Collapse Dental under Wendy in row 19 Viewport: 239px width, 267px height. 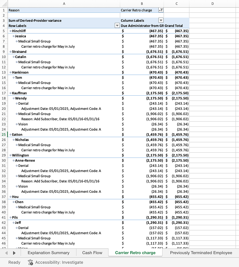pos(17,104)
